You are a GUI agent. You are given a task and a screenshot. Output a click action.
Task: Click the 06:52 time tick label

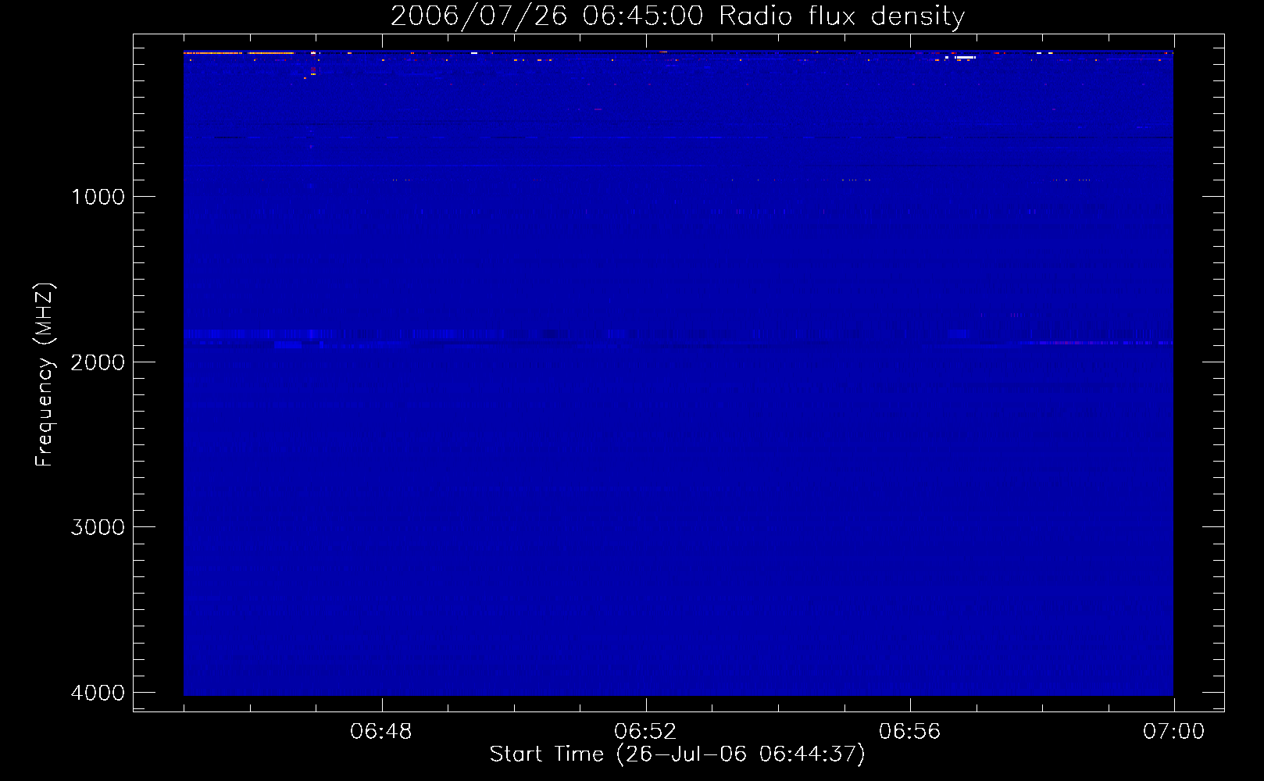(x=645, y=732)
